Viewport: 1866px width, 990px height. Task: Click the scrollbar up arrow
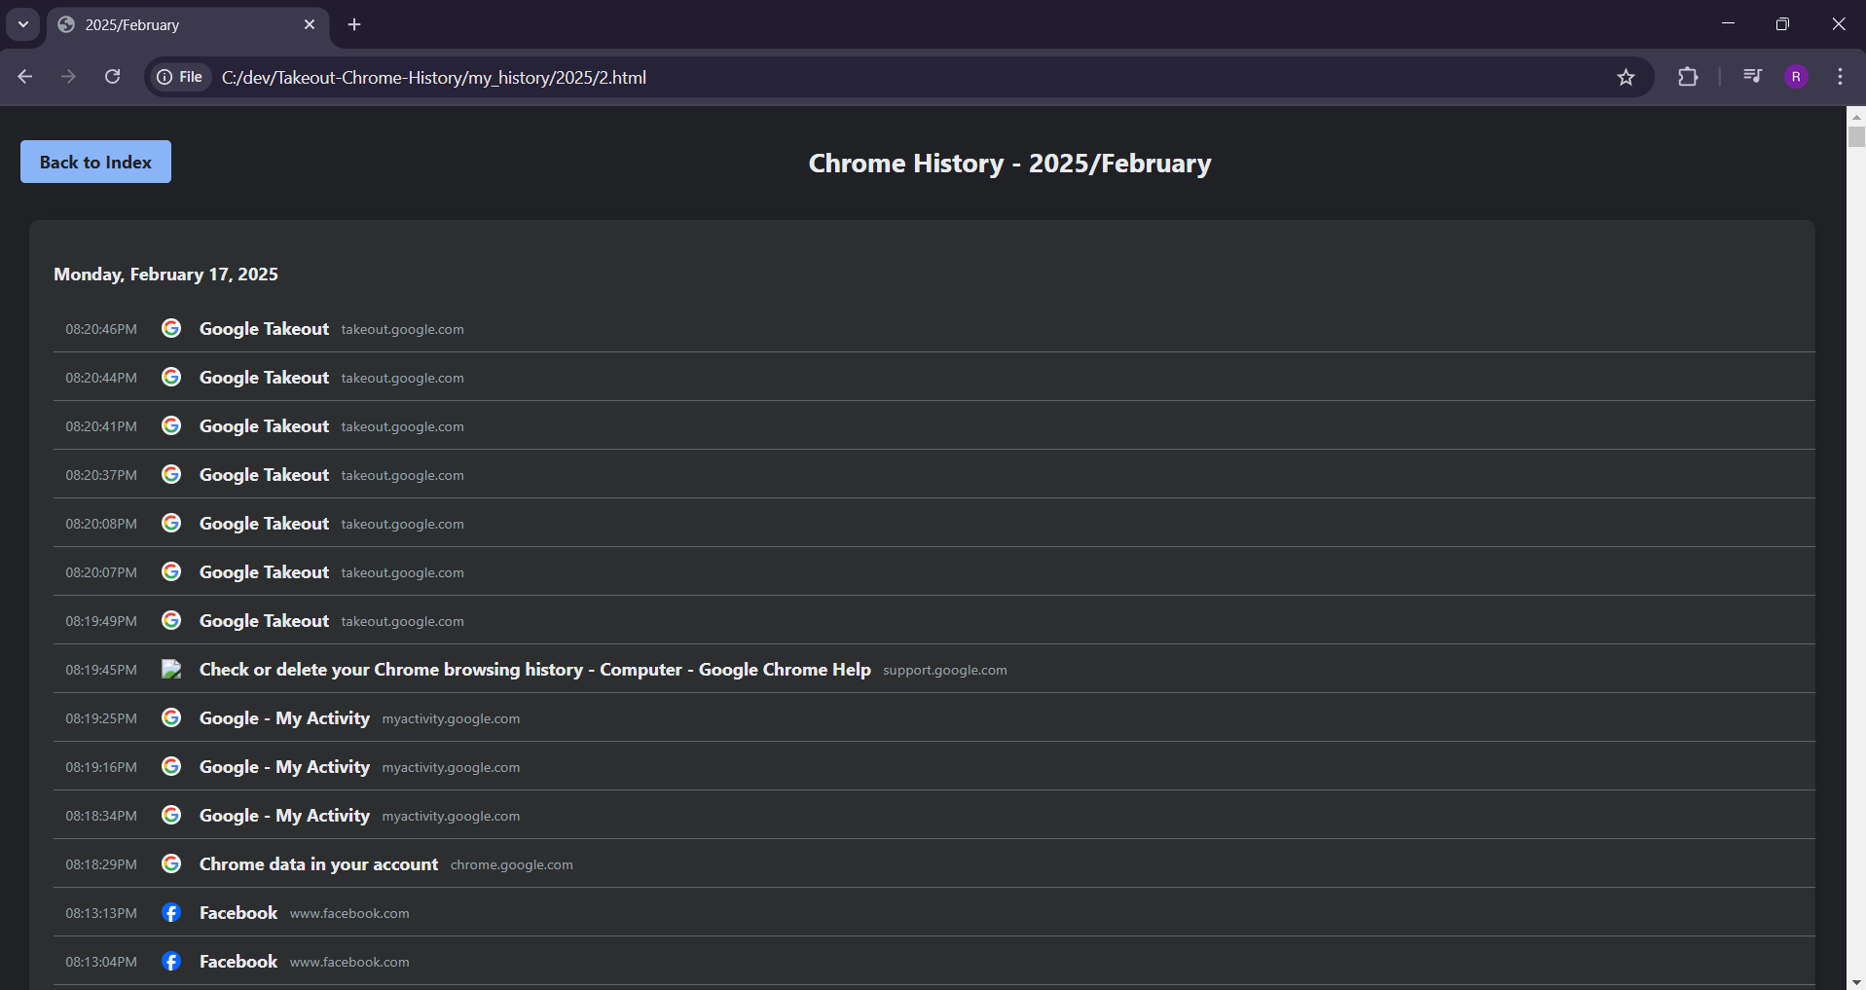1856,116
